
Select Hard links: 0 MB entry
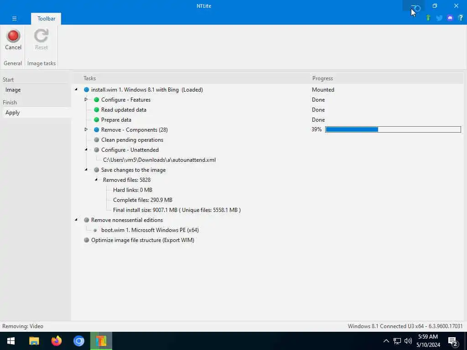(x=133, y=190)
